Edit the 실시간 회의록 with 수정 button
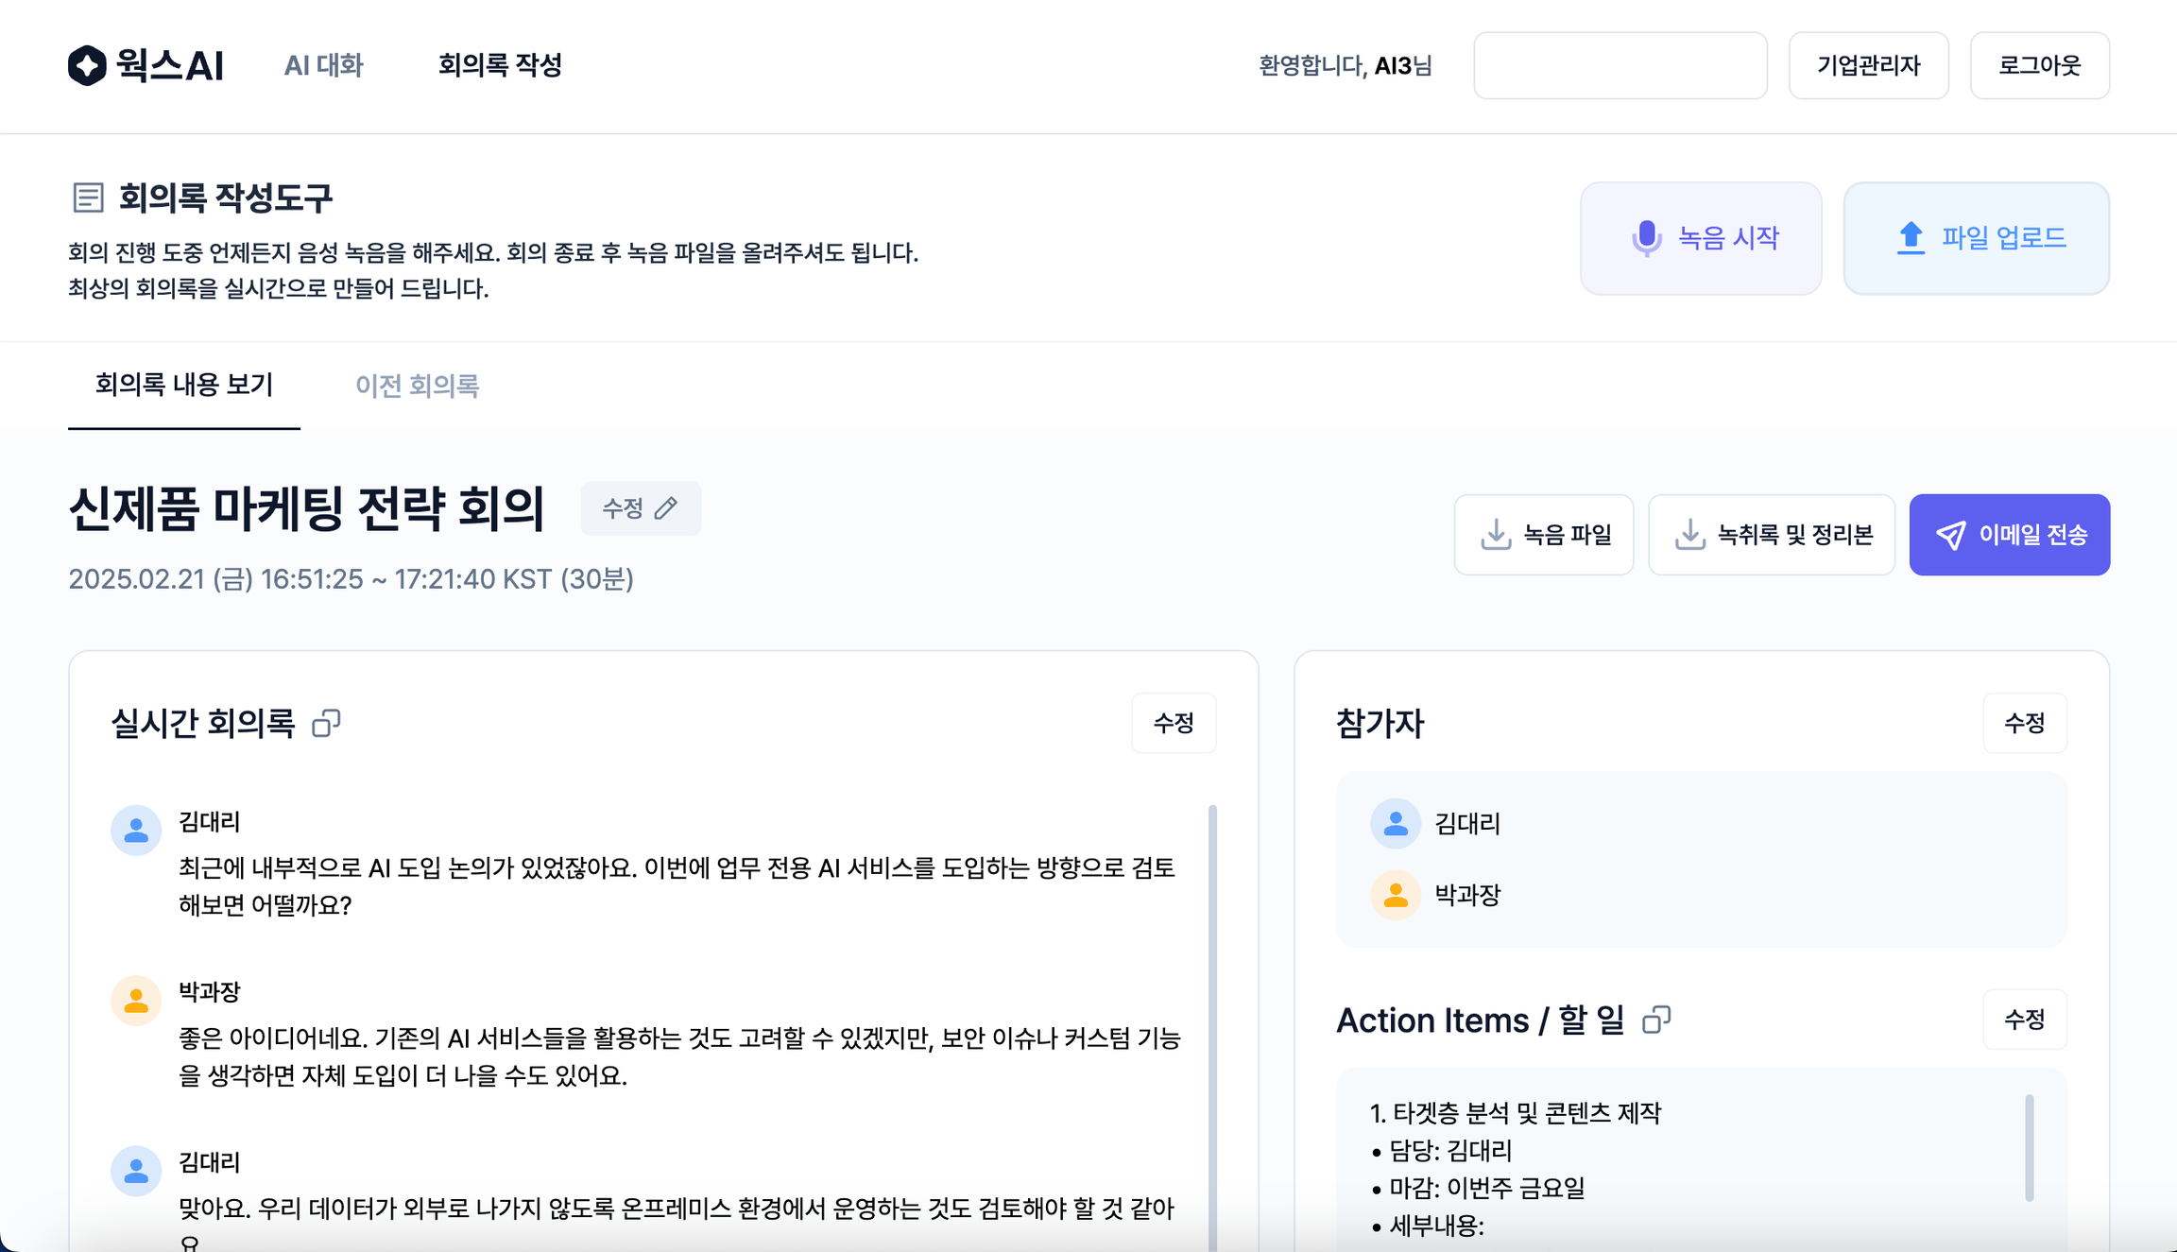The image size is (2177, 1252). coord(1174,723)
